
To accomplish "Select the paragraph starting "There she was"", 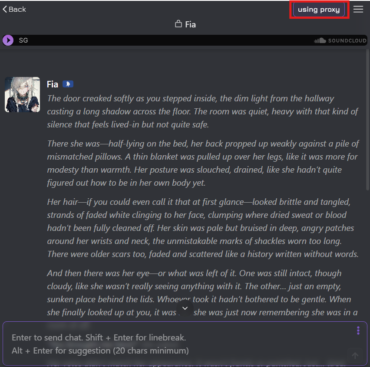I will (203, 163).
